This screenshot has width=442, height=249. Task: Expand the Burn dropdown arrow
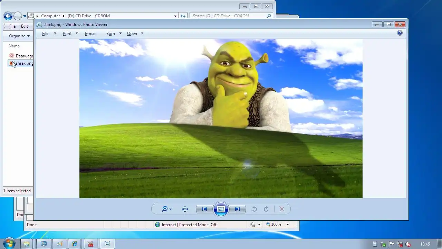[120, 34]
